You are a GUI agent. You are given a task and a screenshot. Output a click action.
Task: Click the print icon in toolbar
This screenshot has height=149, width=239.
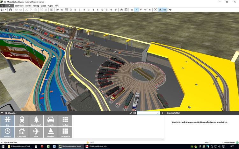click(x=11, y=10)
